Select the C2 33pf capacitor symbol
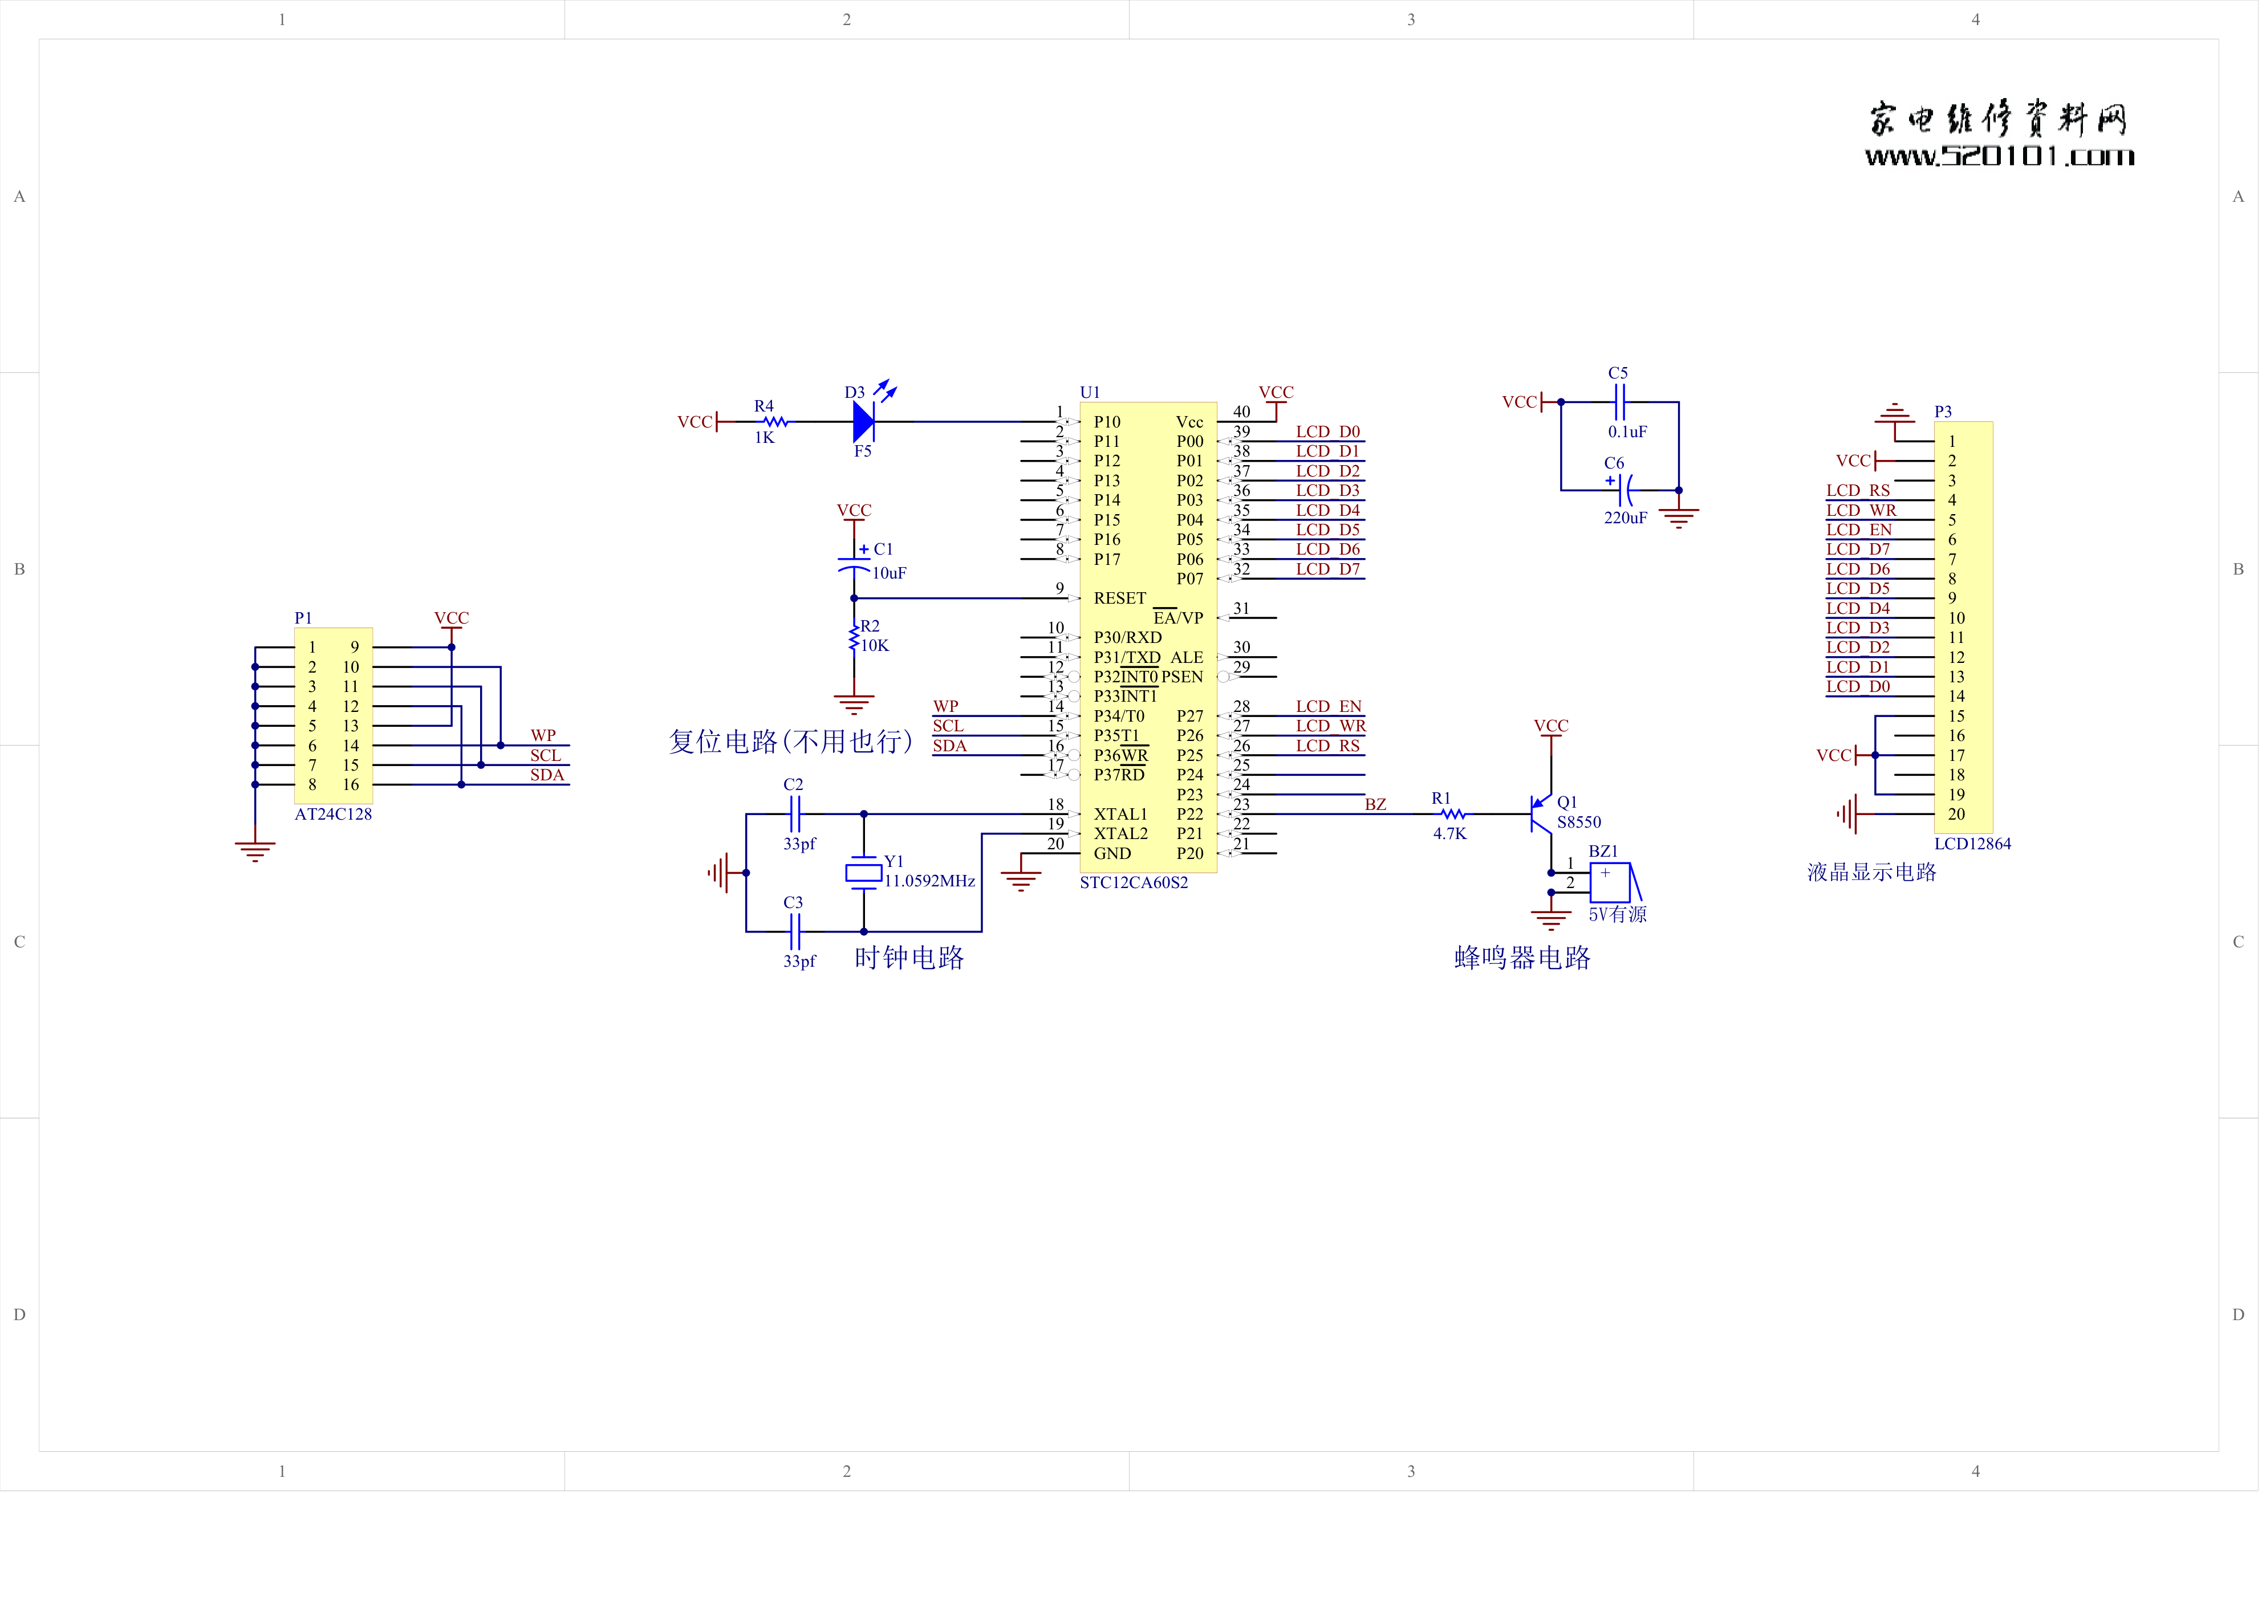The width and height of the screenshot is (2262, 1600). (795, 815)
